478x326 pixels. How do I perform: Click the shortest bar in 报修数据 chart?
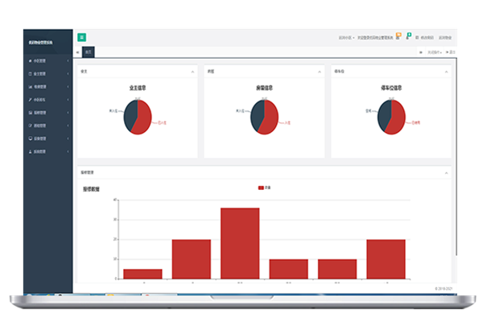pyautogui.click(x=142, y=274)
